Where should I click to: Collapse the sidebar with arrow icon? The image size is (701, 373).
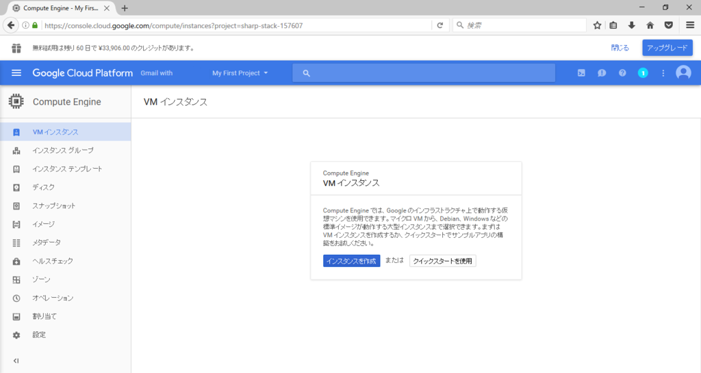16,361
